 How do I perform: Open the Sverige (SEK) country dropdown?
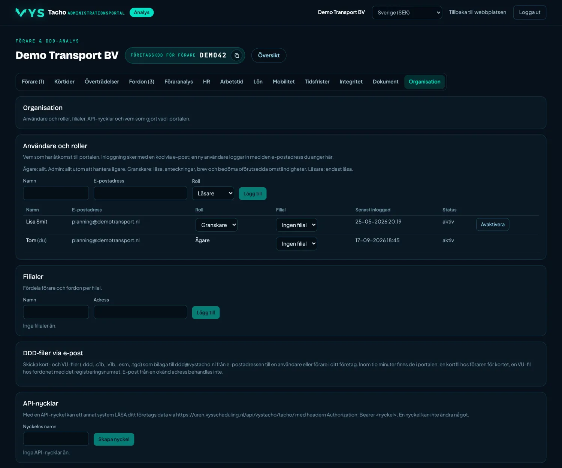(407, 12)
